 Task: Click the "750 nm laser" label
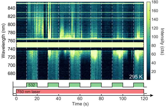(x=28, y=92)
